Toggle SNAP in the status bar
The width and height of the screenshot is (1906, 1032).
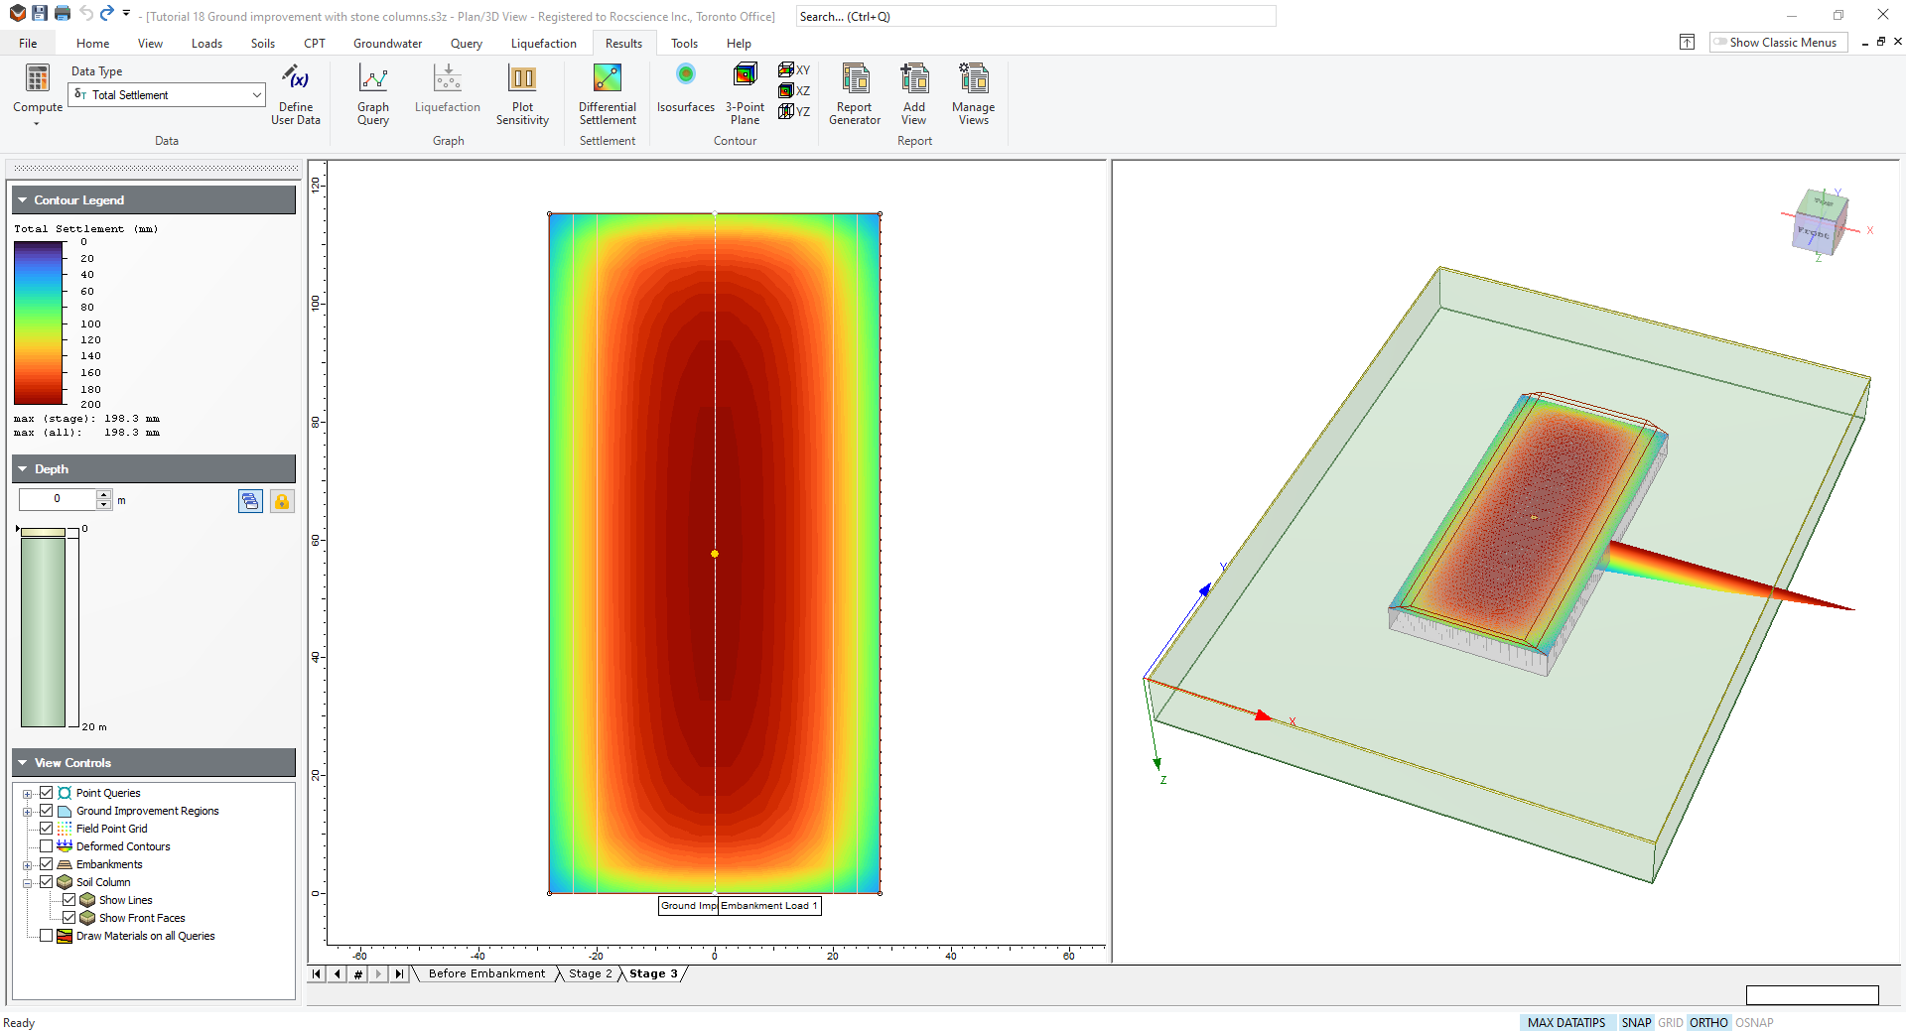click(x=1637, y=1022)
